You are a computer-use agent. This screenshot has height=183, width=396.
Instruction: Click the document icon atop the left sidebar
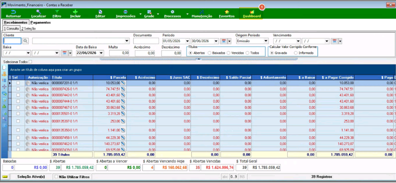click(4, 68)
